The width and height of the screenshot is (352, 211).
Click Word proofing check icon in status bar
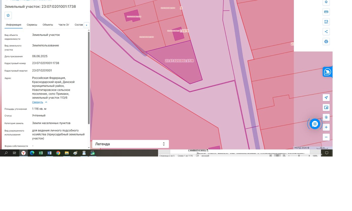197,156
